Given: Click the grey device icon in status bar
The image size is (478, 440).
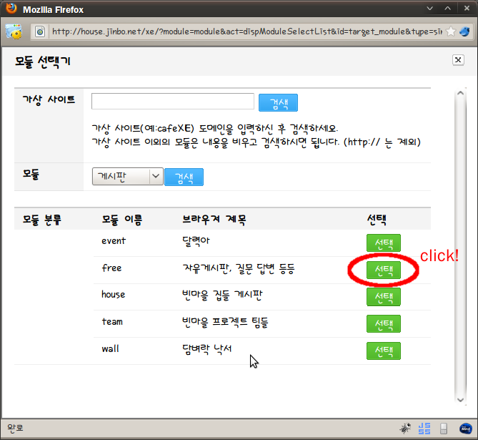Looking at the screenshot, I should coord(444,429).
